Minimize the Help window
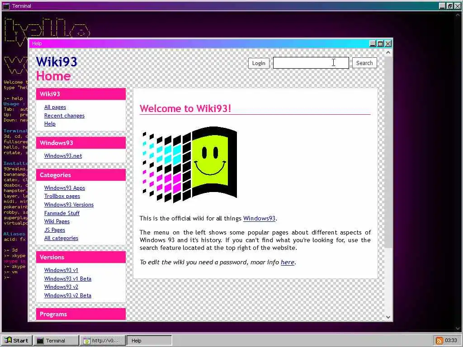Viewport: 463px width, 347px height. pos(373,44)
